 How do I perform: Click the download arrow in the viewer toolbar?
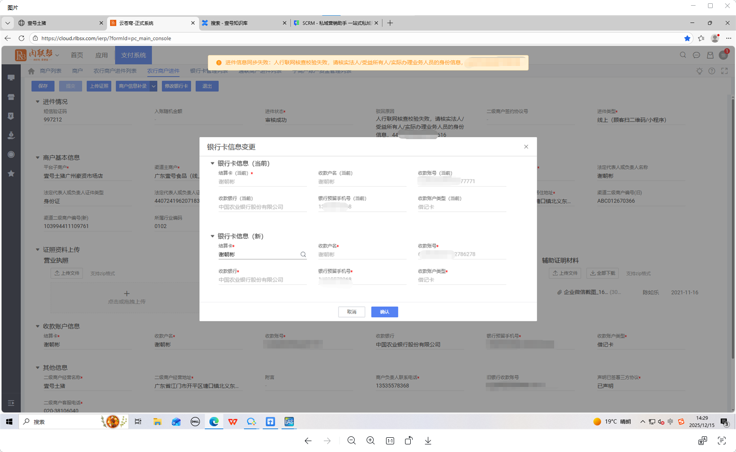point(428,441)
